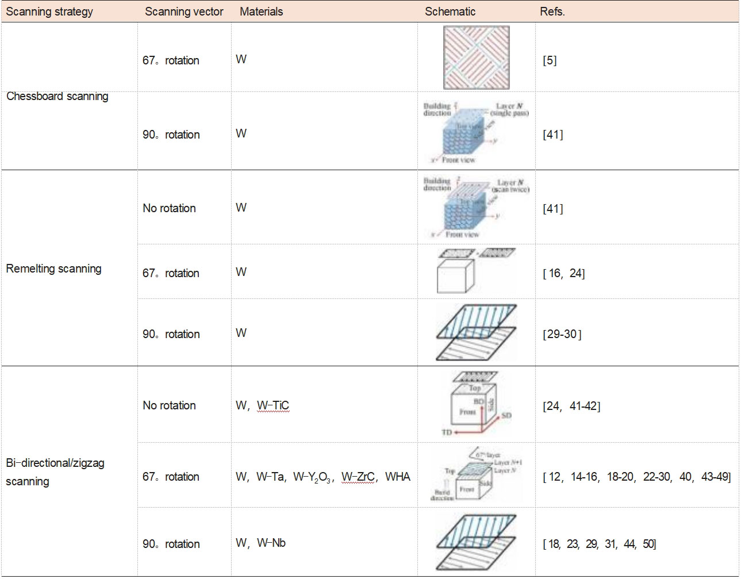Select the "Chessboard scanning" row label
The height and width of the screenshot is (579, 741).
[57, 96]
